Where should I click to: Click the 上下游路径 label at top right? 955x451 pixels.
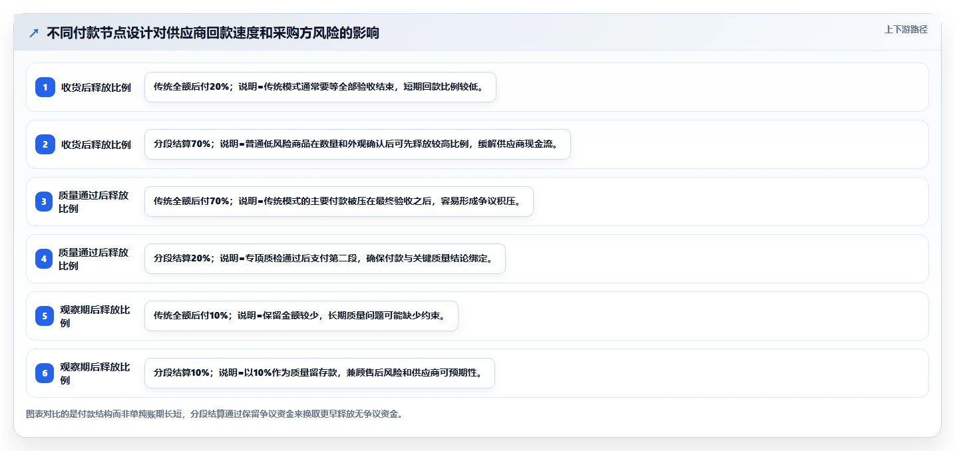coord(906,29)
